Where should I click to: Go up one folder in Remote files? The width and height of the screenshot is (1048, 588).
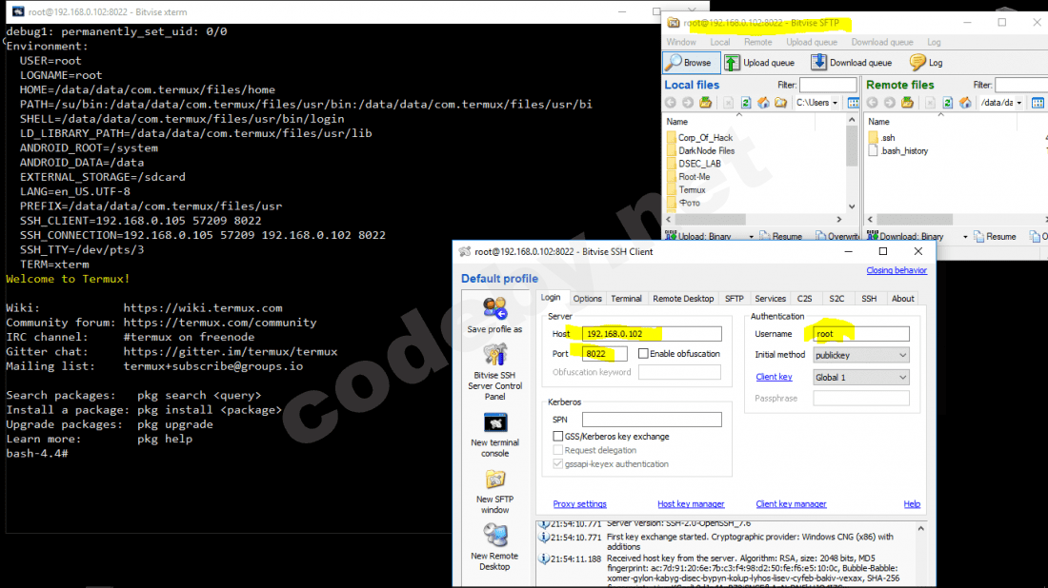(x=908, y=103)
